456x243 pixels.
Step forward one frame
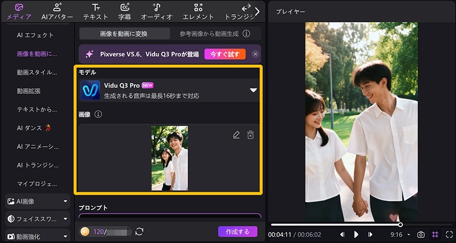(x=370, y=234)
